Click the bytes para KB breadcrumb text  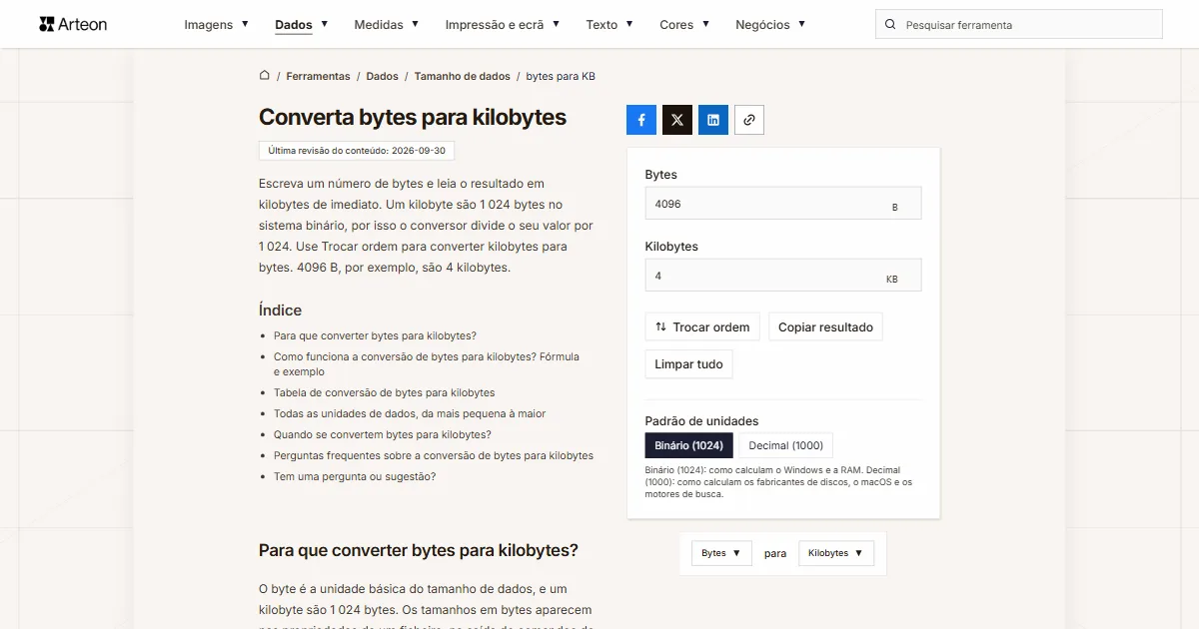[x=561, y=76]
